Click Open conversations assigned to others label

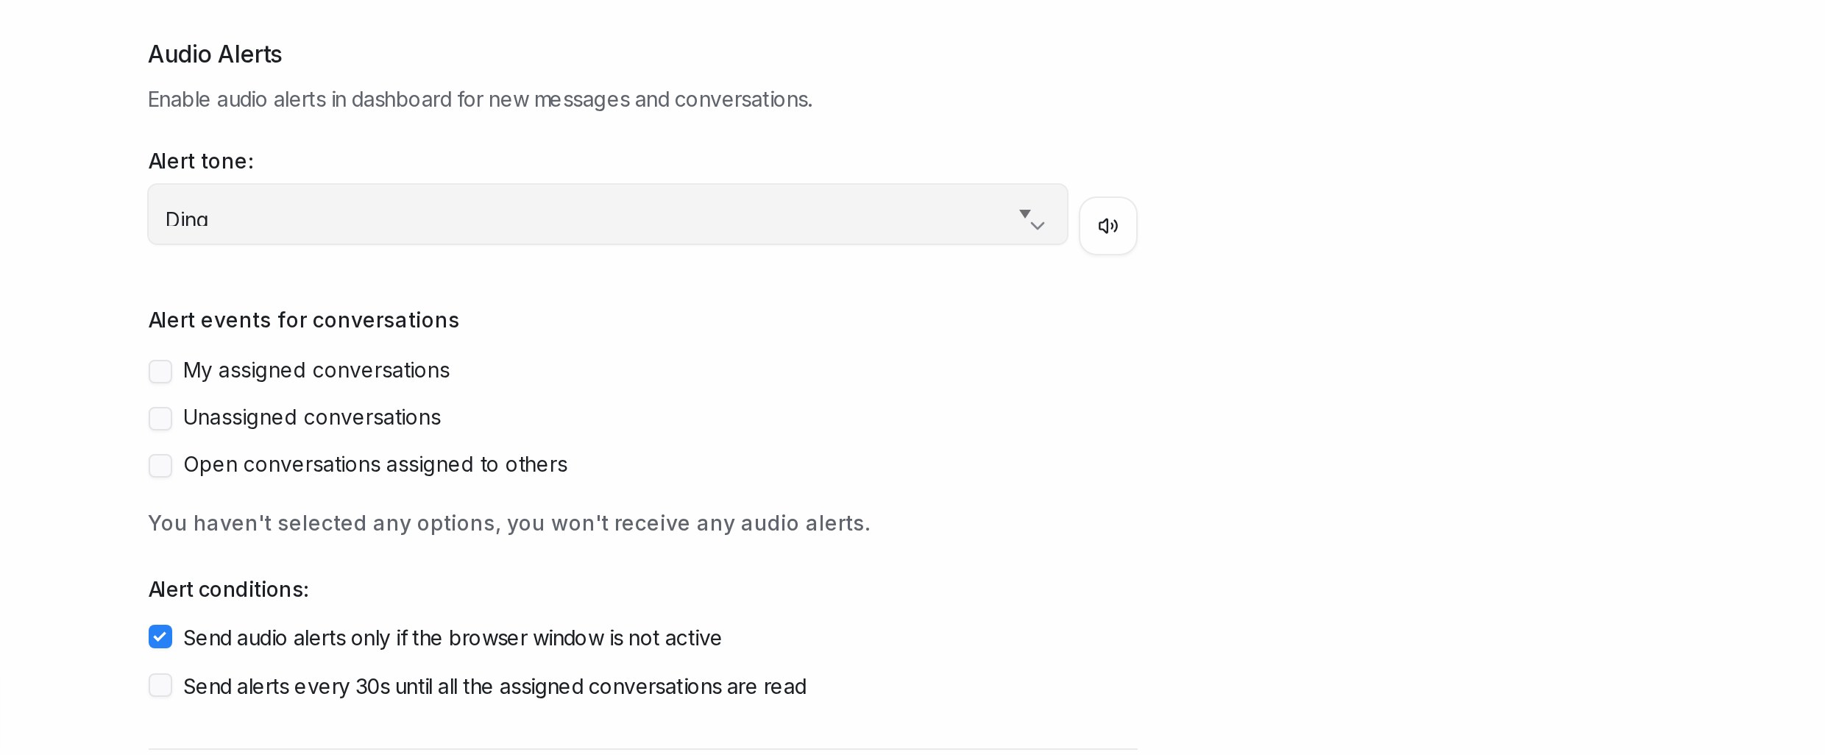(x=375, y=465)
